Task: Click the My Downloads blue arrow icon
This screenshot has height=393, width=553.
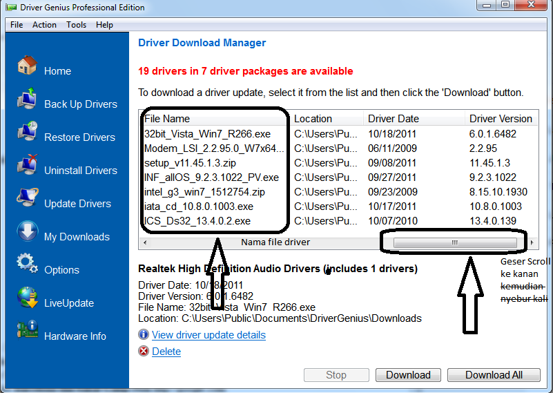Action: tap(27, 231)
